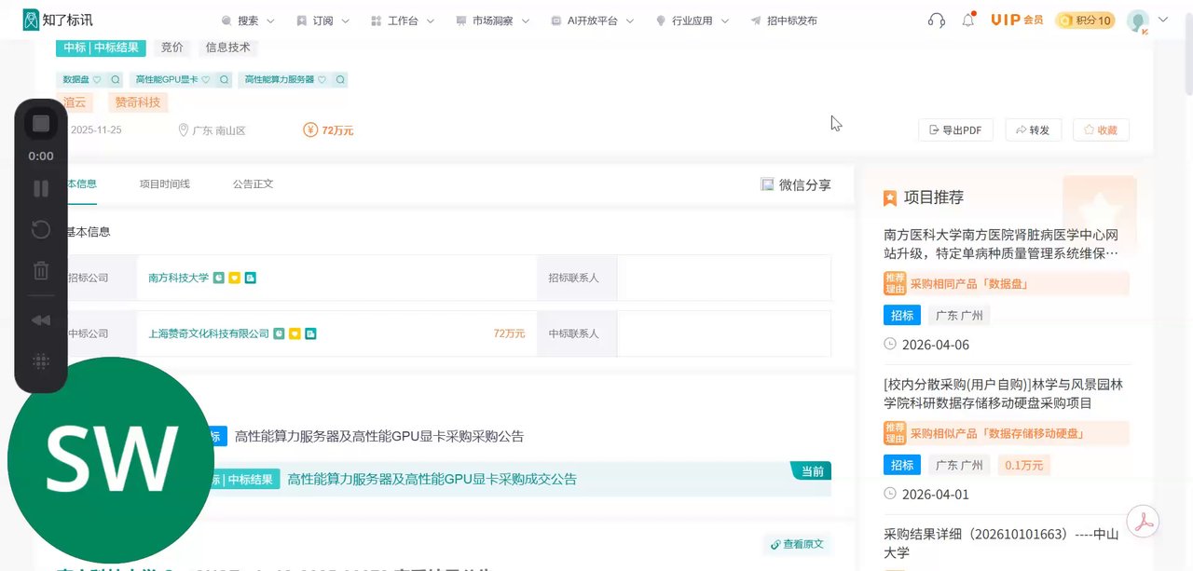Open the 上海赞奇文化科技有限公司 link
The image size is (1193, 571).
click(209, 333)
